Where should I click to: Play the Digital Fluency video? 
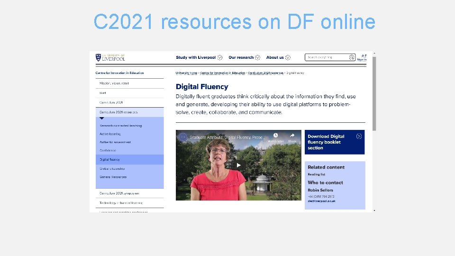point(238,165)
